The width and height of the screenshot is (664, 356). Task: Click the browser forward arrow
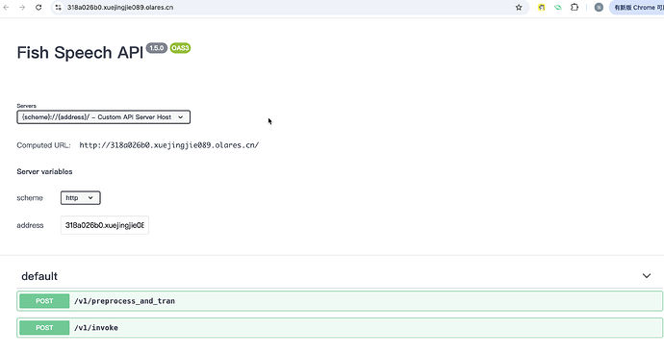(x=22, y=7)
